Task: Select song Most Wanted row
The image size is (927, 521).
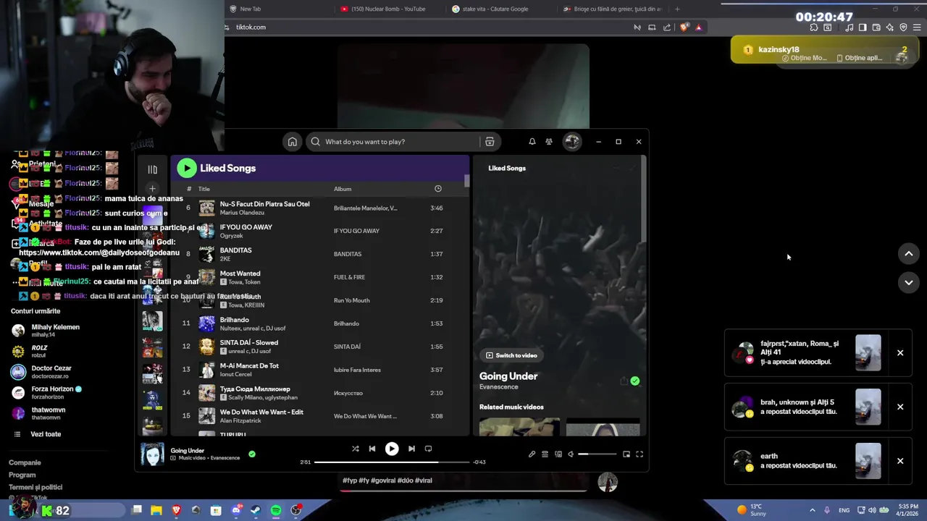Action: pos(320,277)
